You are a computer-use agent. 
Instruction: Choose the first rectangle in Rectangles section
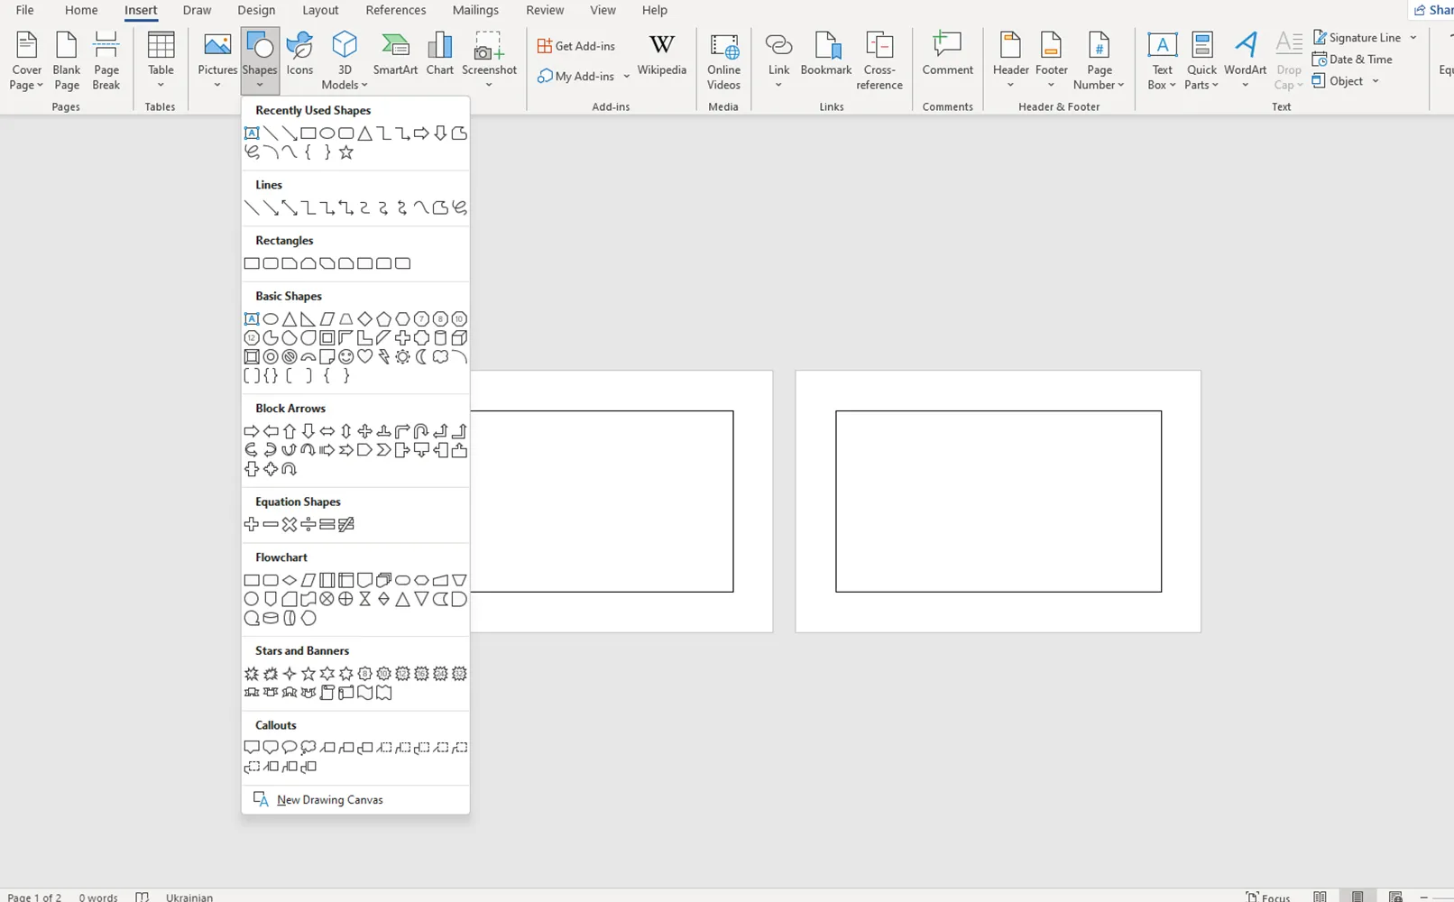(x=252, y=263)
